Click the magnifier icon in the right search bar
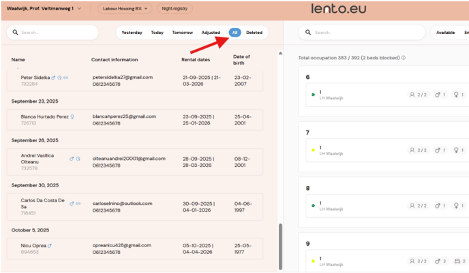This screenshot has height=273, width=469. click(309, 32)
